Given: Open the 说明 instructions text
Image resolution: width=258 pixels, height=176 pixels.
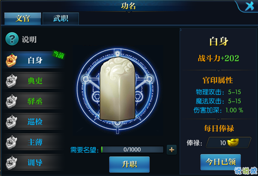Looking at the screenshot, I should point(29,40).
